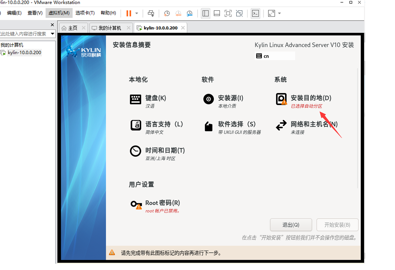
Task: Minimize the VMware Workstation window
Action: (x=342, y=3)
